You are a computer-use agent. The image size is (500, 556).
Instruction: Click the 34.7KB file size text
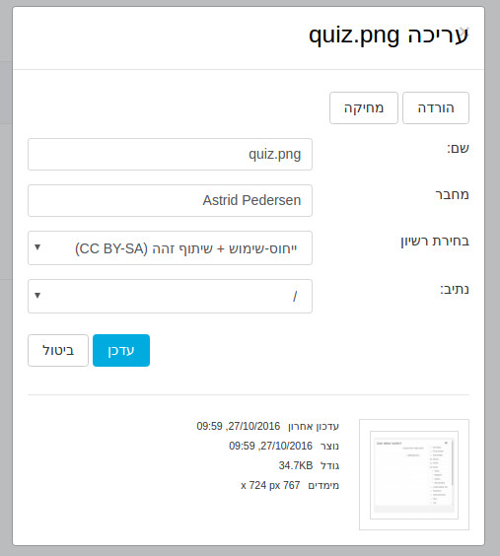click(296, 465)
